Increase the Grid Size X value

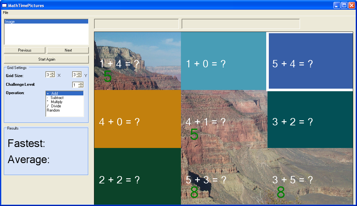tap(52, 73)
